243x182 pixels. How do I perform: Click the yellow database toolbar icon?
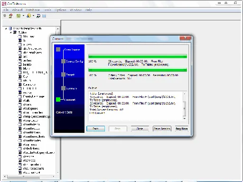pyautogui.click(x=29, y=16)
